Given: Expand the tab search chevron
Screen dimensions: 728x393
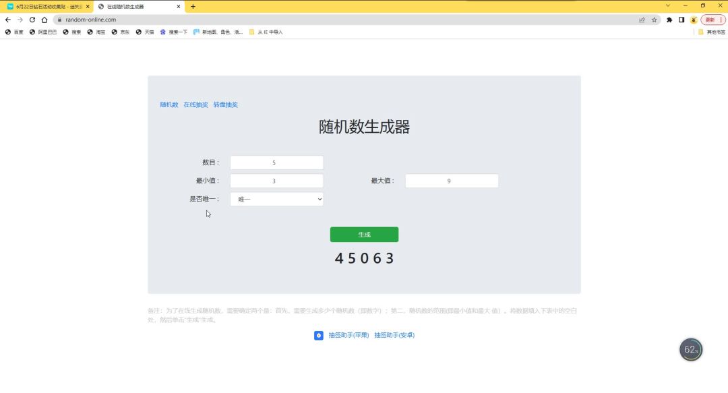Looking at the screenshot, I should coord(668,5).
